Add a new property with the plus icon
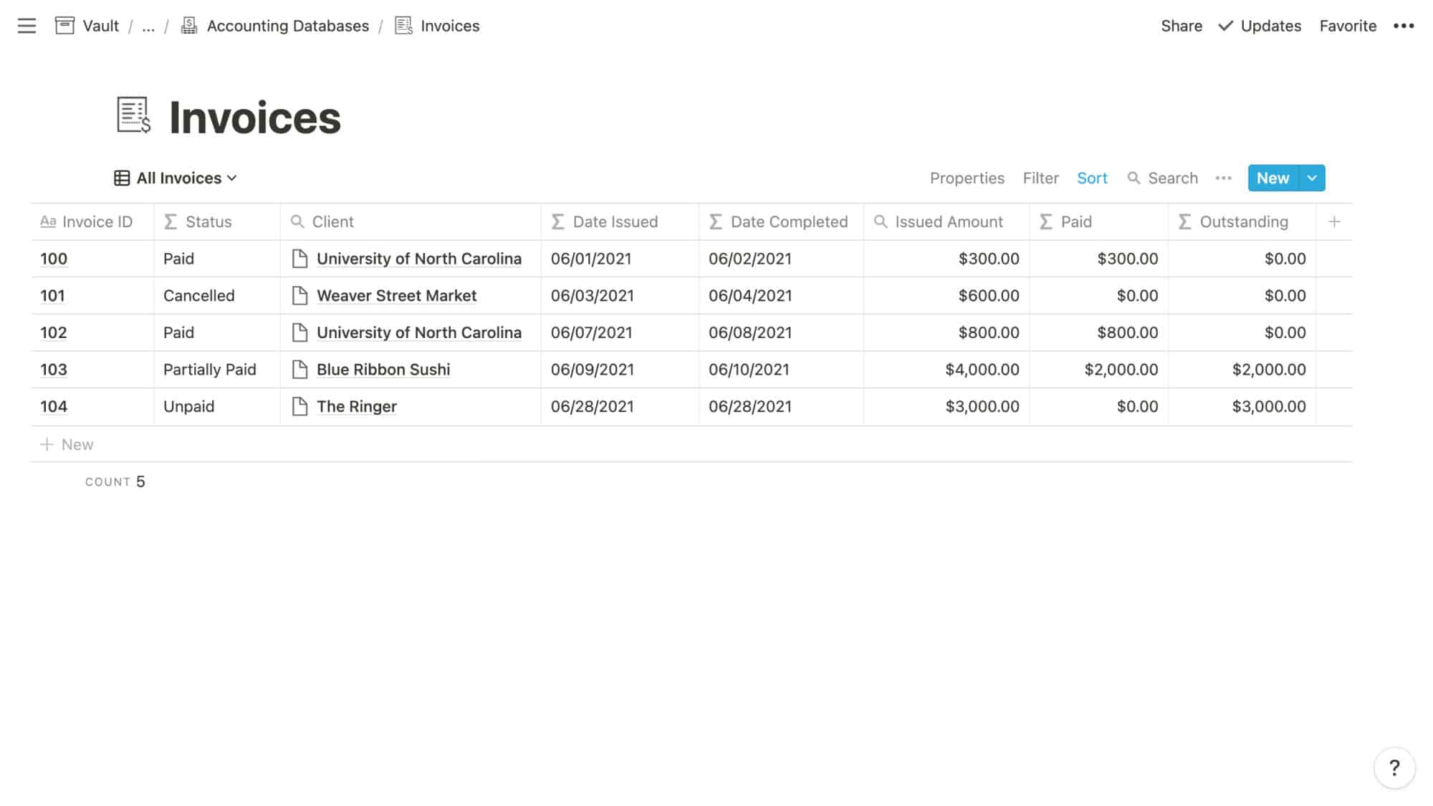Viewport: 1433px width, 806px height. point(1336,221)
